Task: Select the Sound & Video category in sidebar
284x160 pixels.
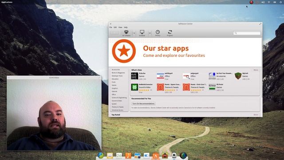Action: pyautogui.click(x=117, y=101)
